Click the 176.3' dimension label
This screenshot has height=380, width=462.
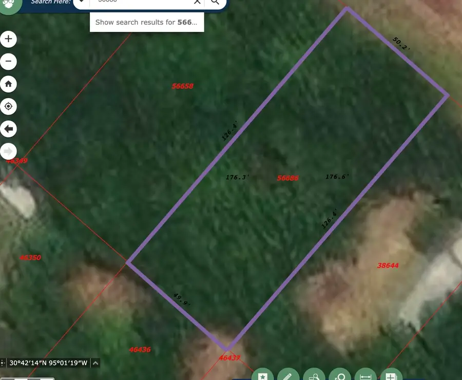(238, 177)
